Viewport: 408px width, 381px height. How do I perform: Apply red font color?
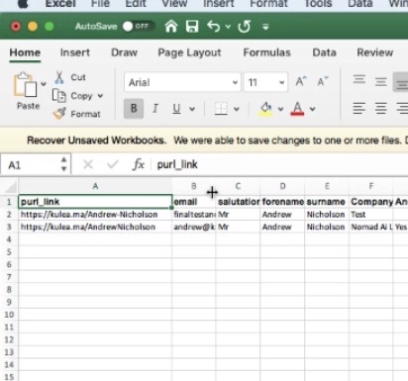coord(297,109)
